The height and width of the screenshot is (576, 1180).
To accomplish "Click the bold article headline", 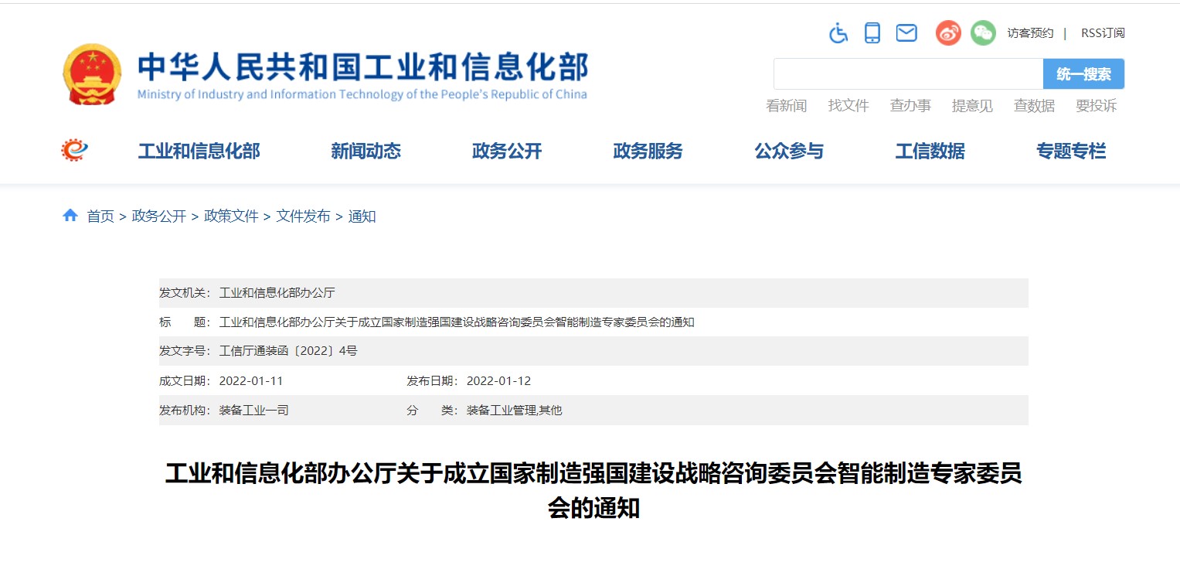I will pos(593,491).
